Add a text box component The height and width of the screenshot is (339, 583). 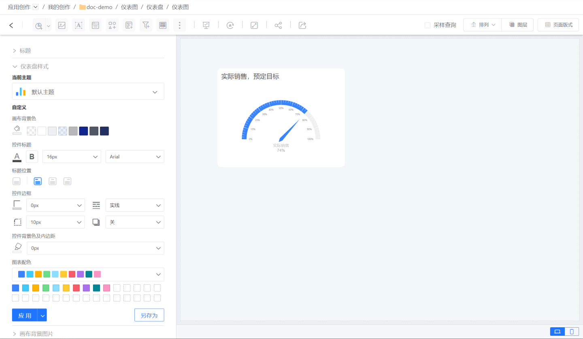click(x=79, y=25)
